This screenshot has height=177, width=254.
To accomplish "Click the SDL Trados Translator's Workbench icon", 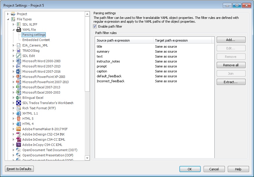I will (19, 103).
